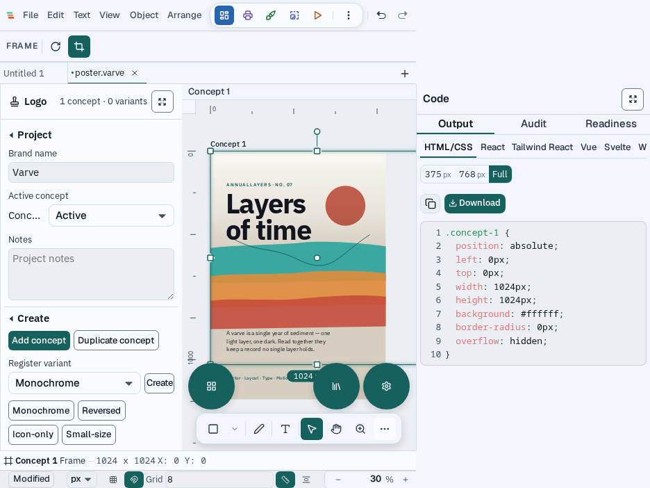Select the Zoom magnifier tool
The width and height of the screenshot is (650, 488).
[360, 429]
